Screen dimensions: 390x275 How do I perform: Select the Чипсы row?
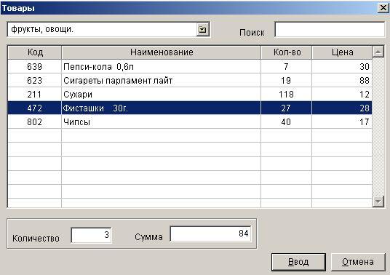click(190, 121)
